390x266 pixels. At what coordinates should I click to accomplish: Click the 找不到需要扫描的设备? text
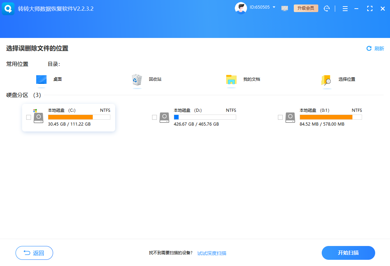(171, 253)
